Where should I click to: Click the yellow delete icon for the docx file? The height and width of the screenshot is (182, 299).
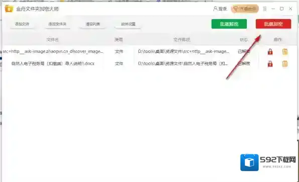coord(285,64)
